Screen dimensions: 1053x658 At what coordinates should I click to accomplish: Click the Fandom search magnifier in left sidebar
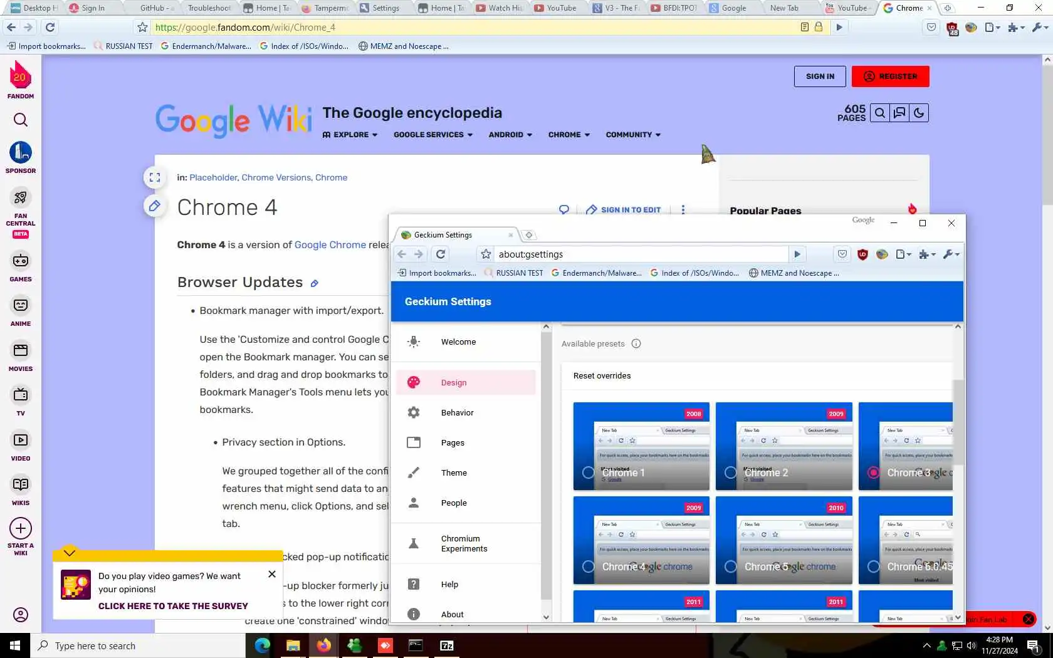pos(21,120)
